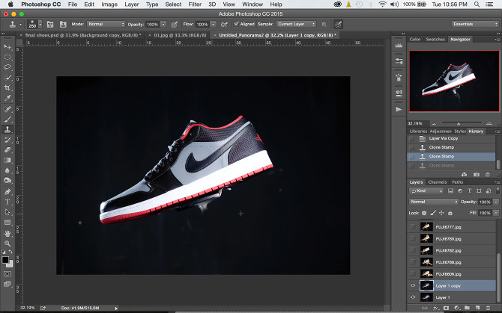Open the blending Mode dropdown in options bar
This screenshot has width=502, height=313.
(x=106, y=24)
